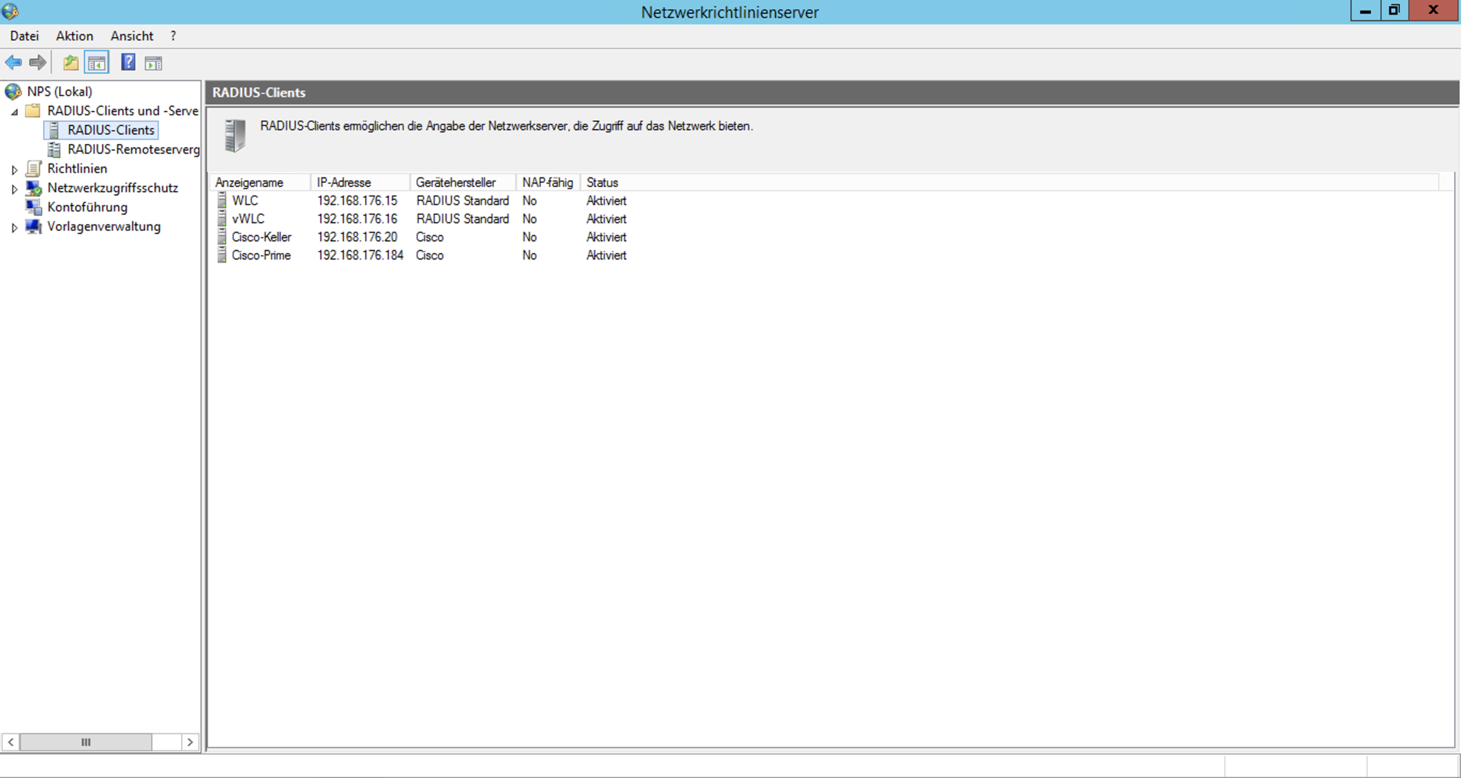Click the NPS globe icon in title bar
Viewport: 1461px width, 778px height.
pyautogui.click(x=10, y=11)
